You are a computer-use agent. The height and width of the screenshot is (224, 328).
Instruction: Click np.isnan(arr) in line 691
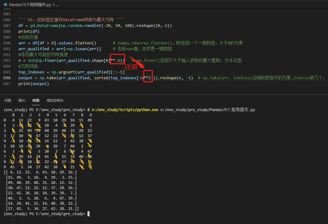pyautogui.click(x=83, y=49)
